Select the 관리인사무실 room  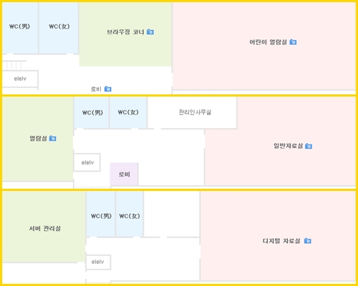(x=192, y=112)
